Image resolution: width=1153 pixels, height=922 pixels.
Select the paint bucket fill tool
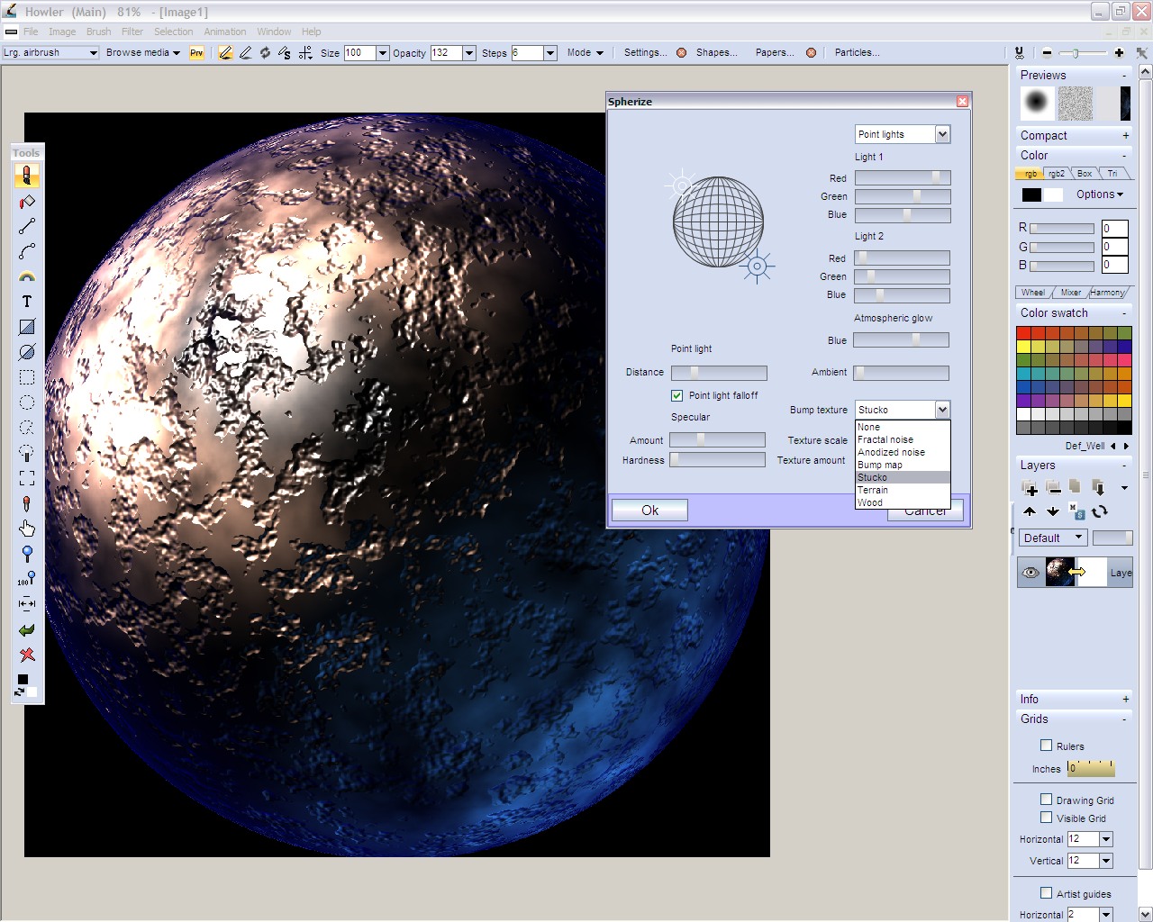tap(27, 202)
